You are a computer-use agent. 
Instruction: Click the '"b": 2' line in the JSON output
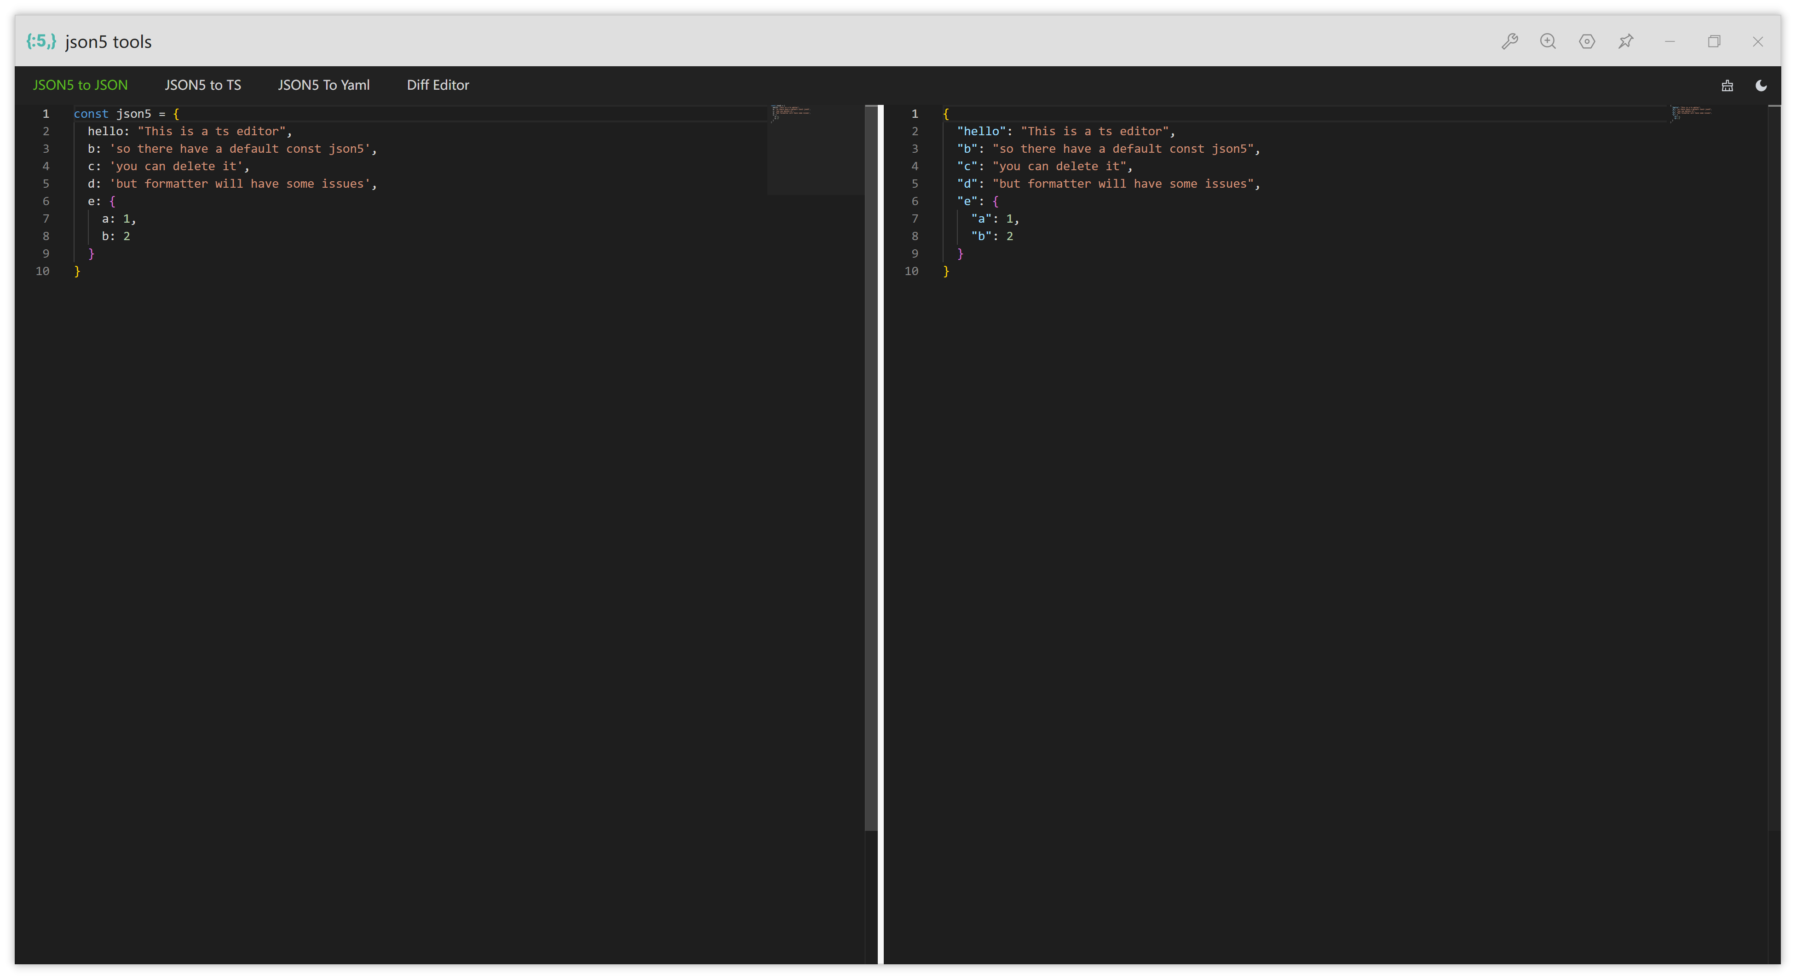click(992, 236)
